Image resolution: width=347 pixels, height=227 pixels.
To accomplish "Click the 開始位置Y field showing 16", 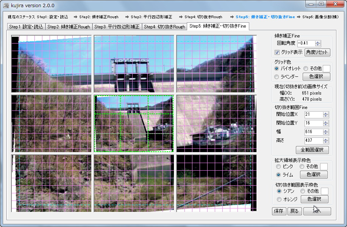I will [x=314, y=123].
